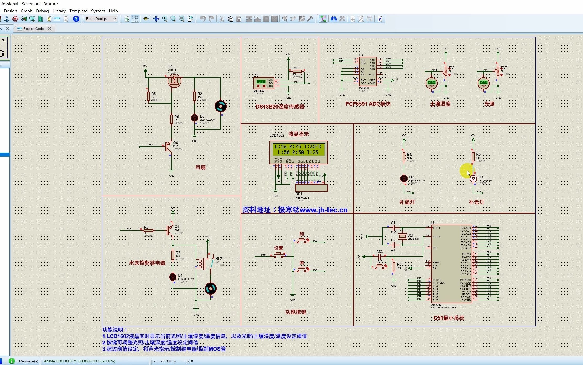The image size is (583, 365).
Task: Click the RV1 soil humidity potentiometer
Action: click(x=446, y=71)
